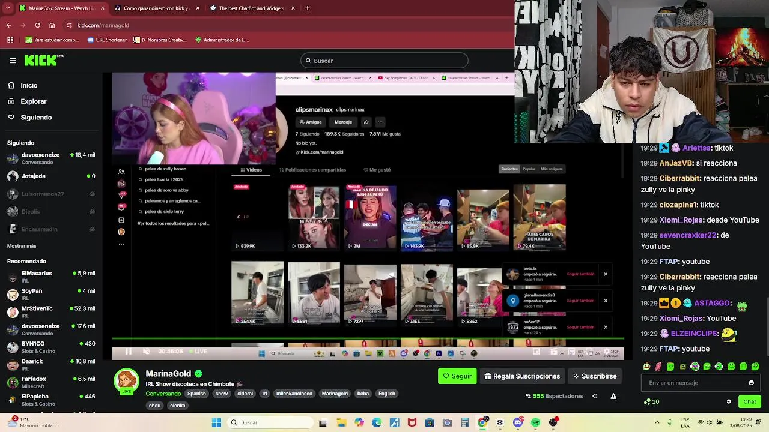Pause the live stream player
This screenshot has width=769, height=432.
tap(128, 352)
